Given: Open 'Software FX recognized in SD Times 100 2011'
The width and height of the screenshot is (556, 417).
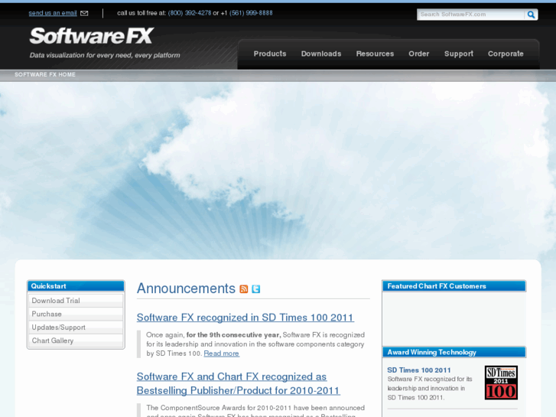Looking at the screenshot, I should [x=245, y=318].
